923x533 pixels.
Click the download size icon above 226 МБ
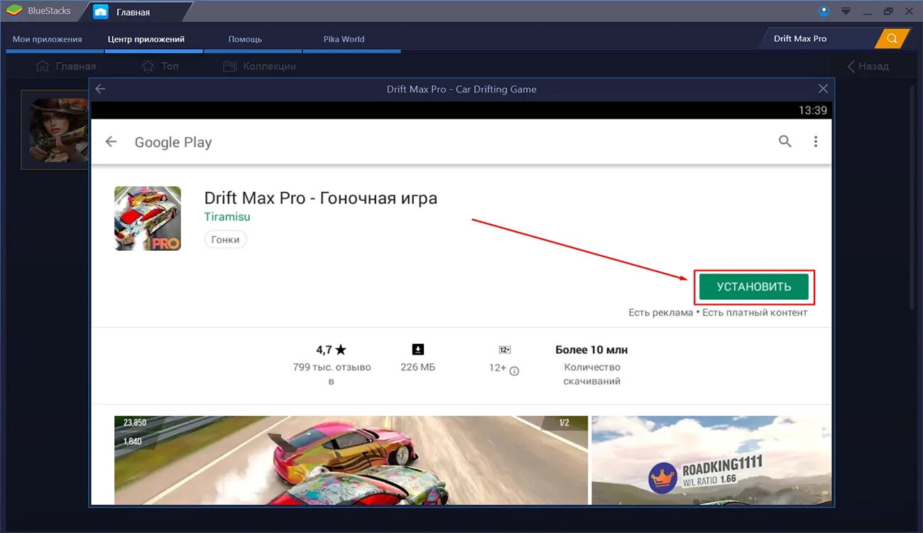[418, 349]
